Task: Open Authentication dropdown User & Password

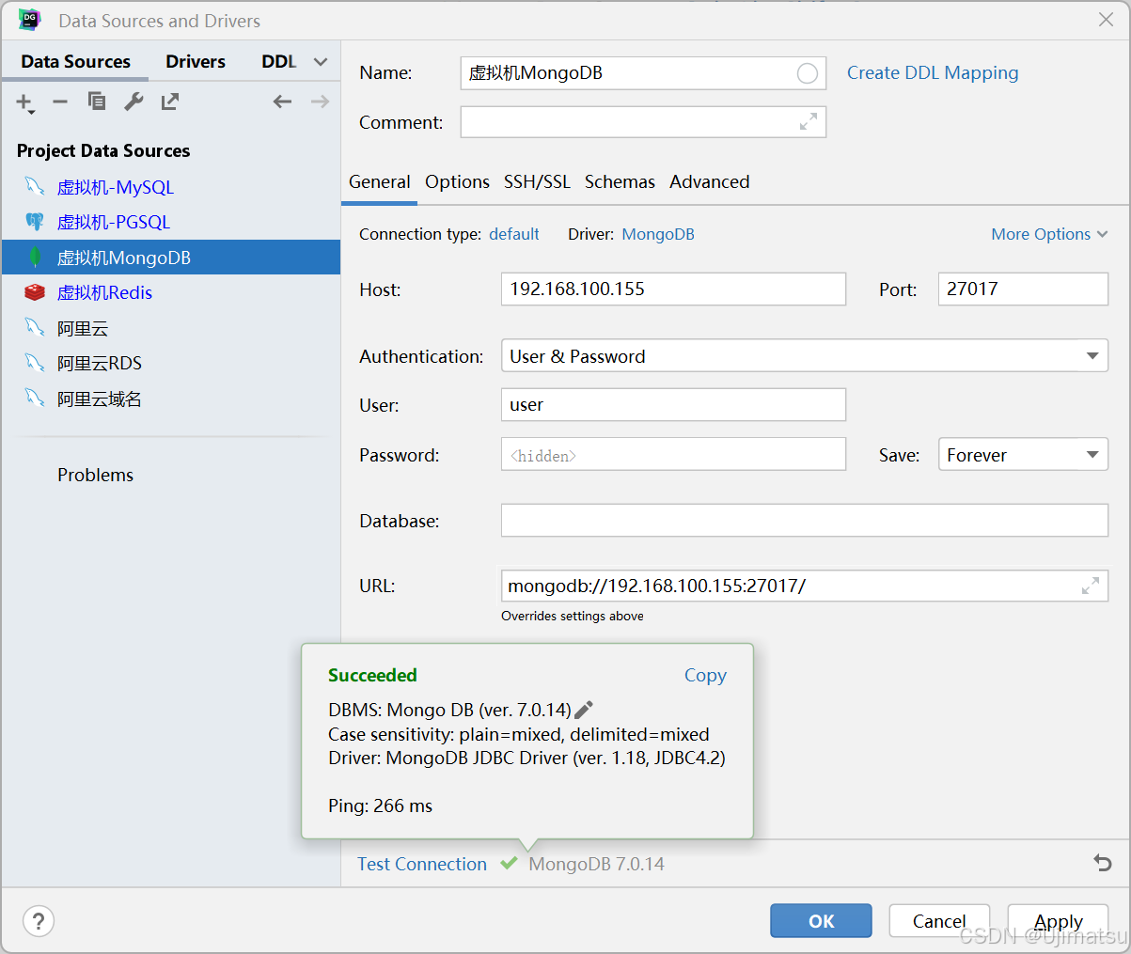Action: pos(805,355)
